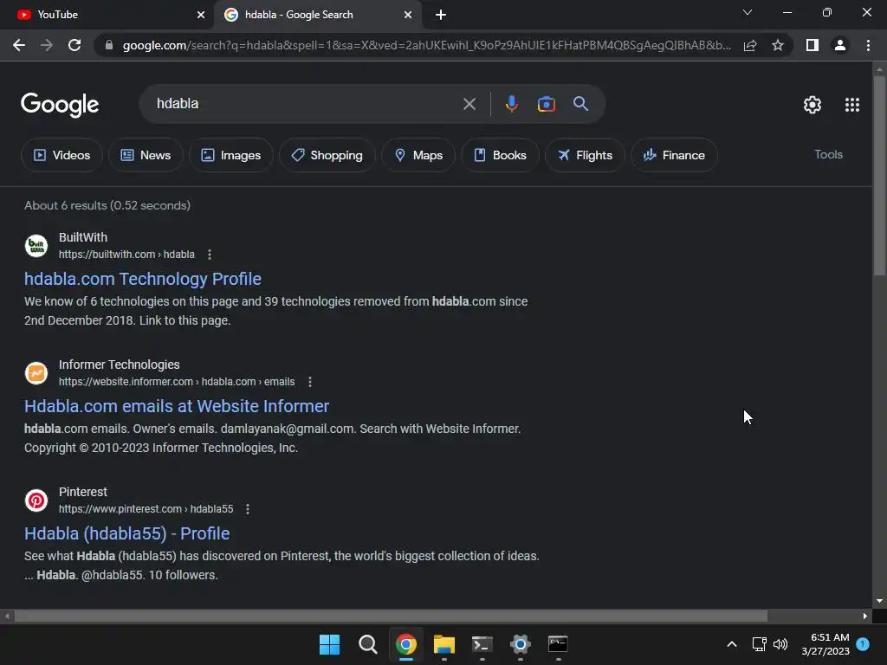The width and height of the screenshot is (887, 665).
Task: Click the vertical page scrollbar
Action: click(879, 175)
